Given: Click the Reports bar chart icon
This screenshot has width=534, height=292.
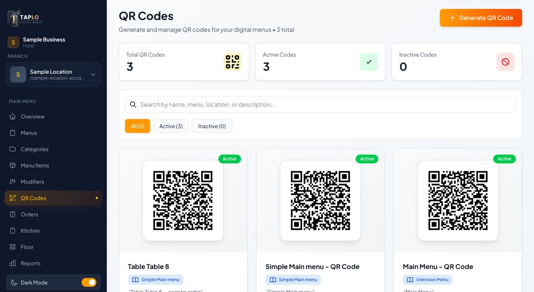Looking at the screenshot, I should [x=12, y=263].
